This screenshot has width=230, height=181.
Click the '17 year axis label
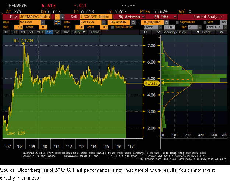131,146
